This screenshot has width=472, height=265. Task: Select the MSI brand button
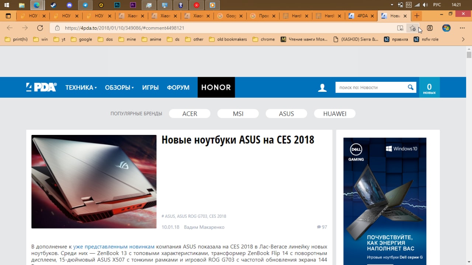238,114
